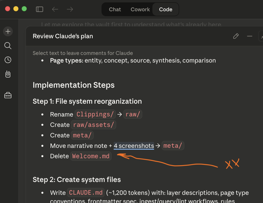Click the remote device icon in sidebar
The image size is (263, 203).
8,74
